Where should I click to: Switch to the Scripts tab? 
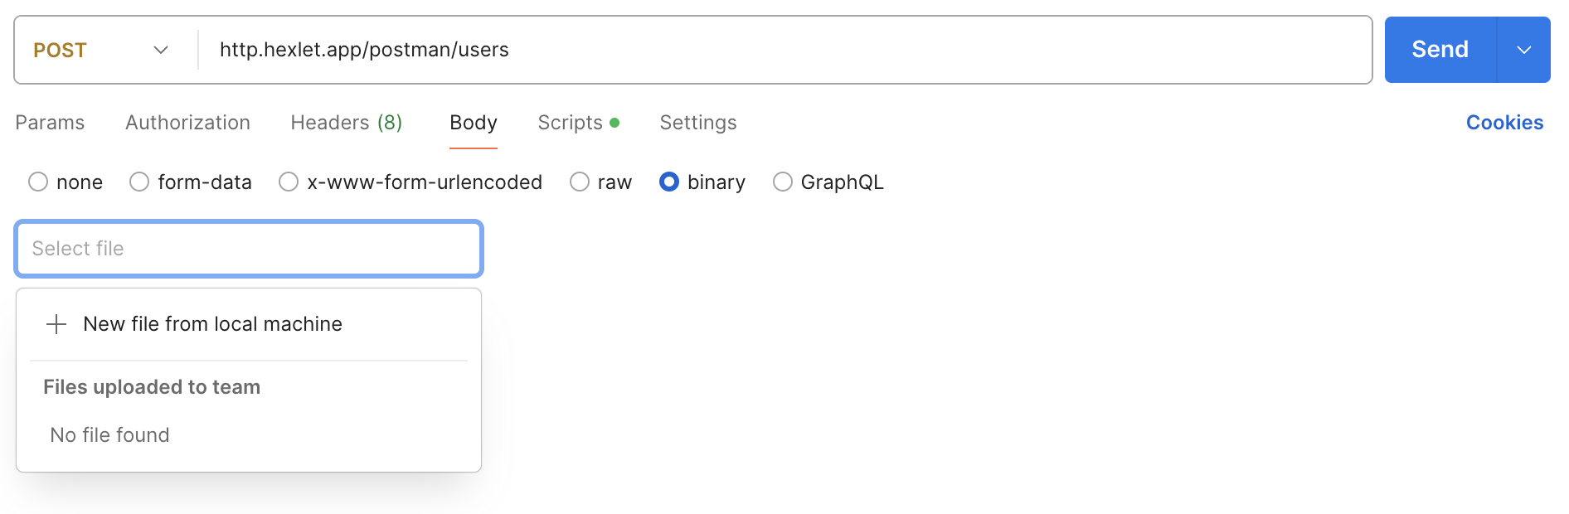click(570, 123)
